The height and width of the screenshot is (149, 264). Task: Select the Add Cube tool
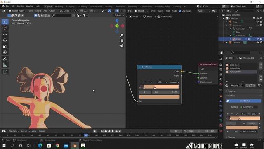click(x=5, y=72)
